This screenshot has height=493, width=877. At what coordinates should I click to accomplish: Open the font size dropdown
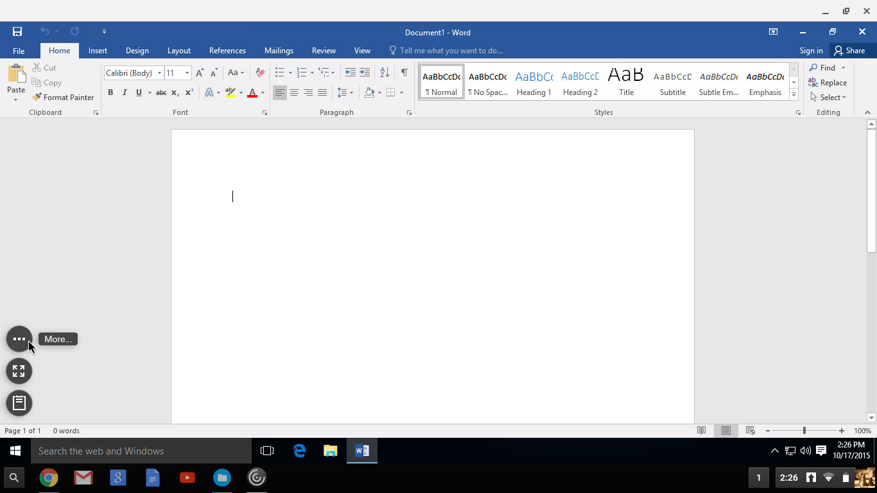point(187,73)
